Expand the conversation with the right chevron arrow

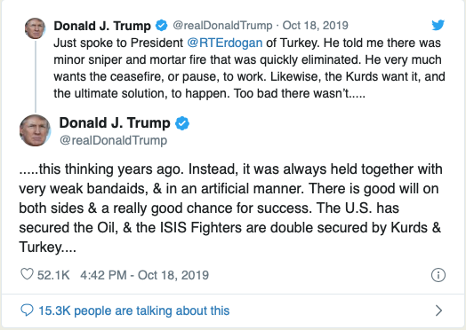tap(438, 310)
